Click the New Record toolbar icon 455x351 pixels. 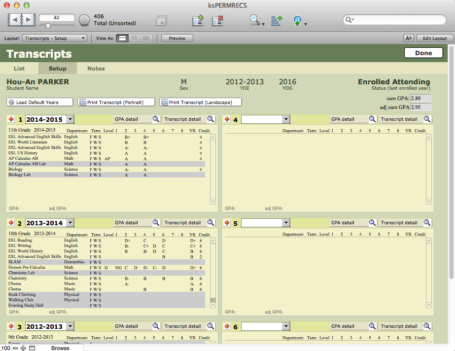(198, 20)
